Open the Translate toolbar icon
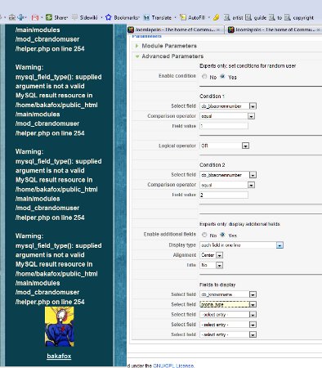The image size is (322, 368). point(146,17)
